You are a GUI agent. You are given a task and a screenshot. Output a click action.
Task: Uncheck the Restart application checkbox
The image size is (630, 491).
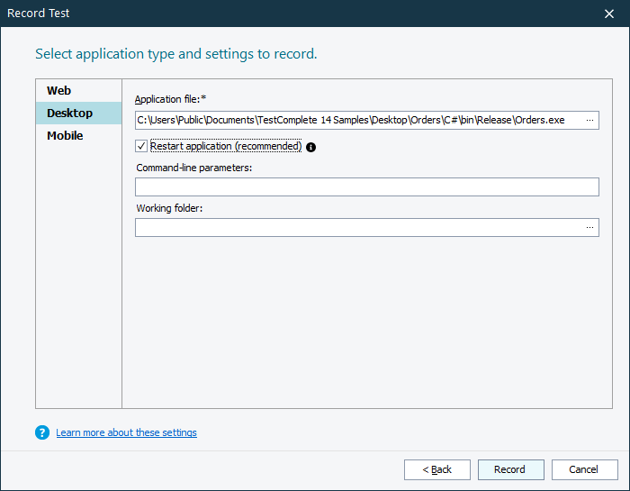point(141,146)
